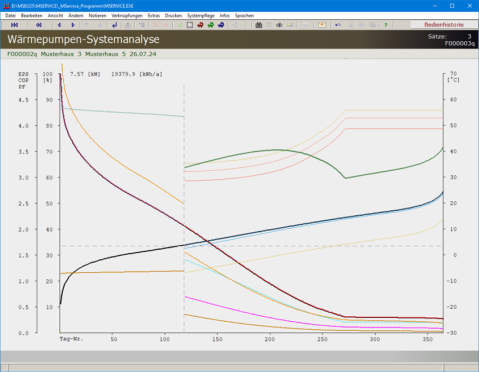Click the undo arrow icon
The width and height of the screenshot is (479, 372).
tap(338, 25)
